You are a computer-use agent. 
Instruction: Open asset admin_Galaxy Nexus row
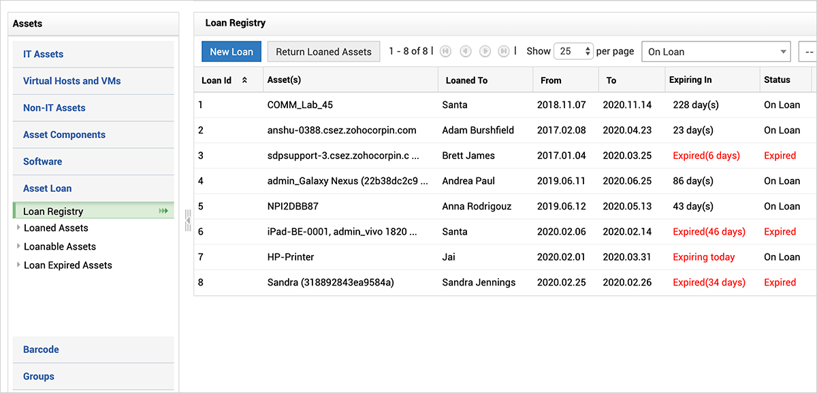coord(348,181)
